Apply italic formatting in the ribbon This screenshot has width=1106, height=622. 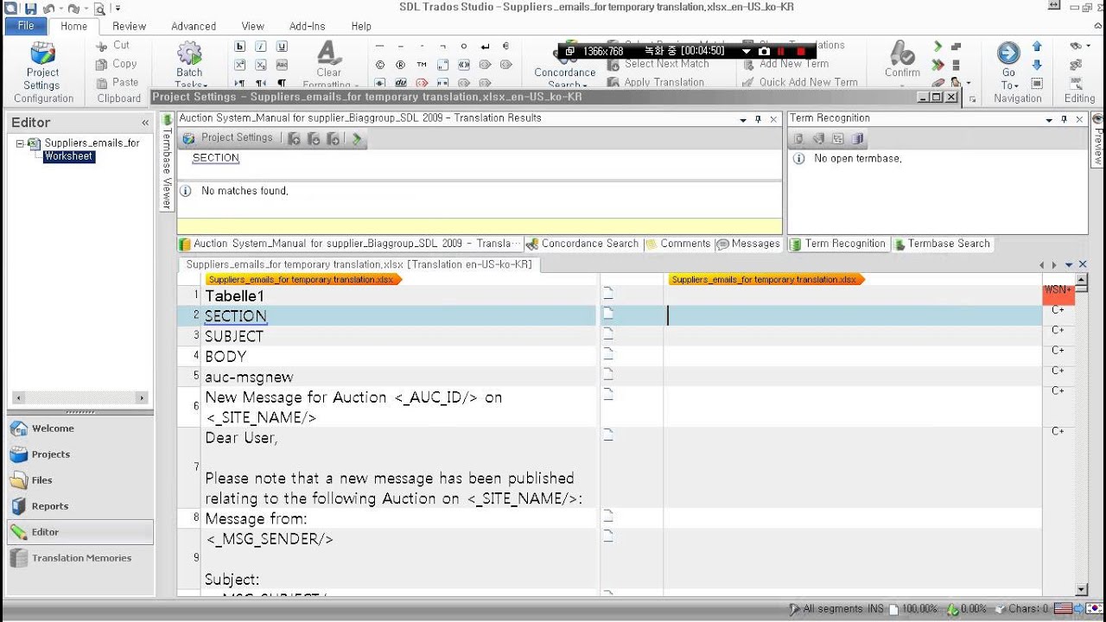point(261,47)
